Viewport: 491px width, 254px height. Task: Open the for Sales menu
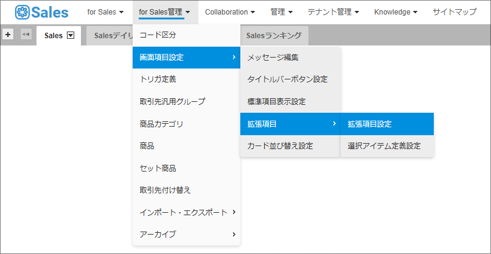coord(105,12)
